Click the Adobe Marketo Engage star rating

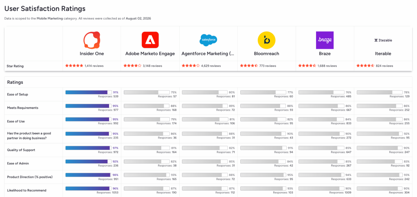coord(132,66)
